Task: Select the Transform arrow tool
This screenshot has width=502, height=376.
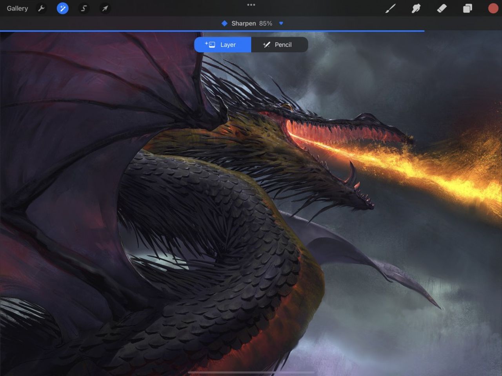Action: coord(105,8)
